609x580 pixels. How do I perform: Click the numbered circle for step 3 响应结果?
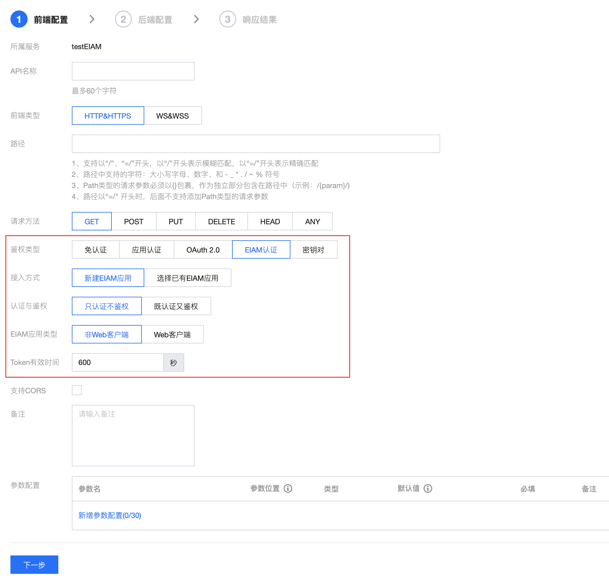pyautogui.click(x=228, y=19)
